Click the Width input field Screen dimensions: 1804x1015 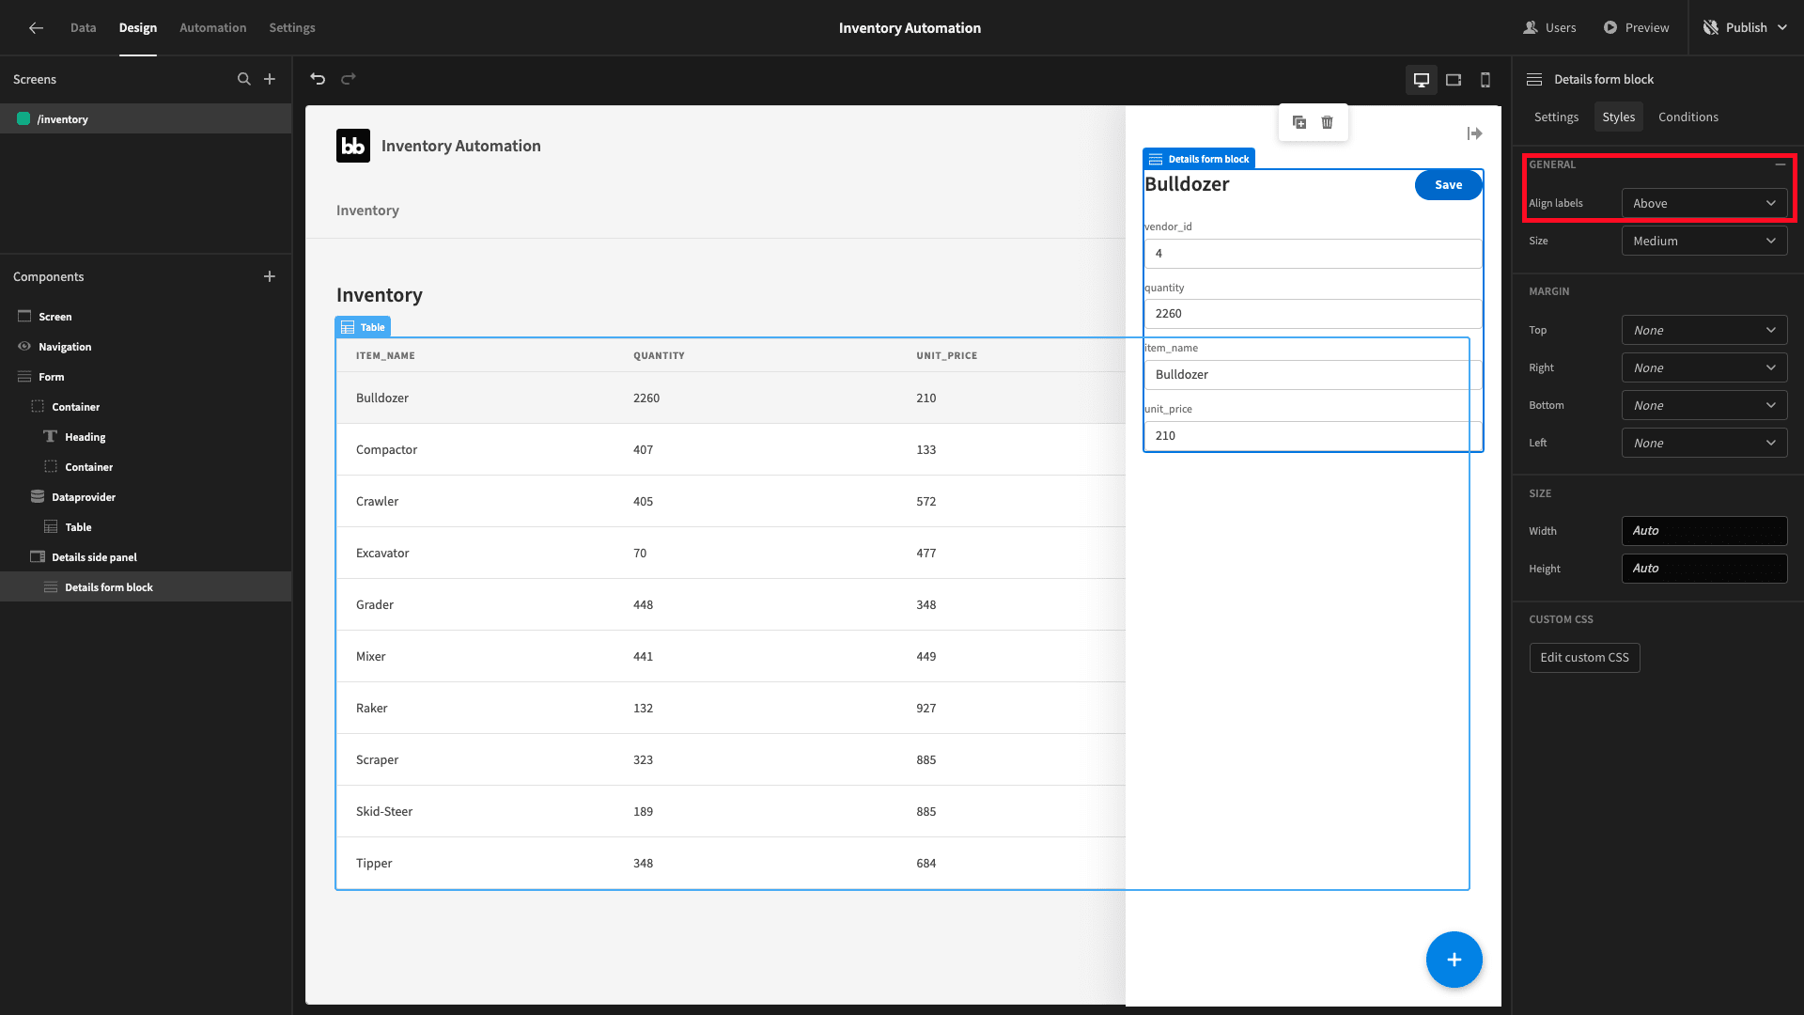tap(1704, 531)
